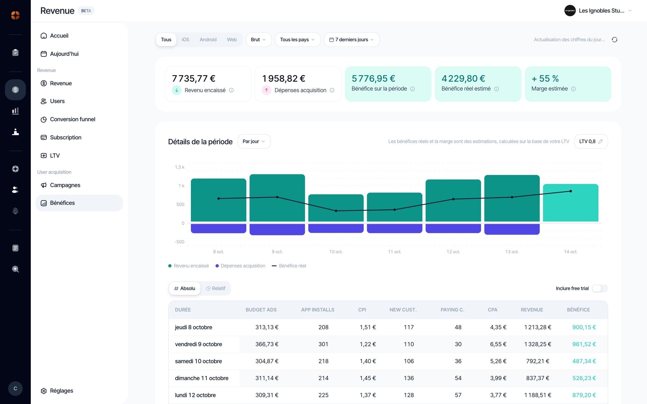Open the 7 derniers jours date dropdown

[351, 39]
